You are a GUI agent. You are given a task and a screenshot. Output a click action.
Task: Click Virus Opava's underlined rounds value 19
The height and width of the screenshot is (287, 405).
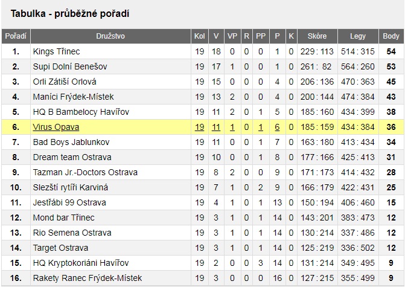pos(199,127)
